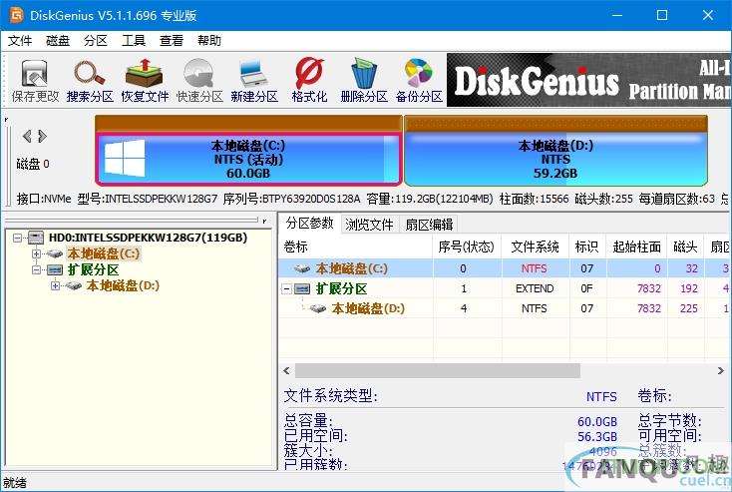732x492 pixels.
Task: Go to next disk with right arrow
Action: coord(43,136)
